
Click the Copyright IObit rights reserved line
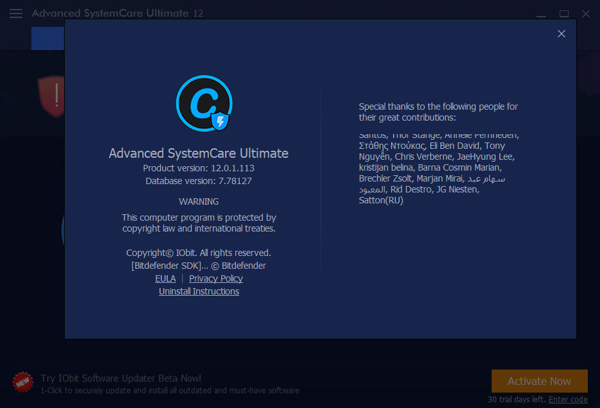pos(199,253)
